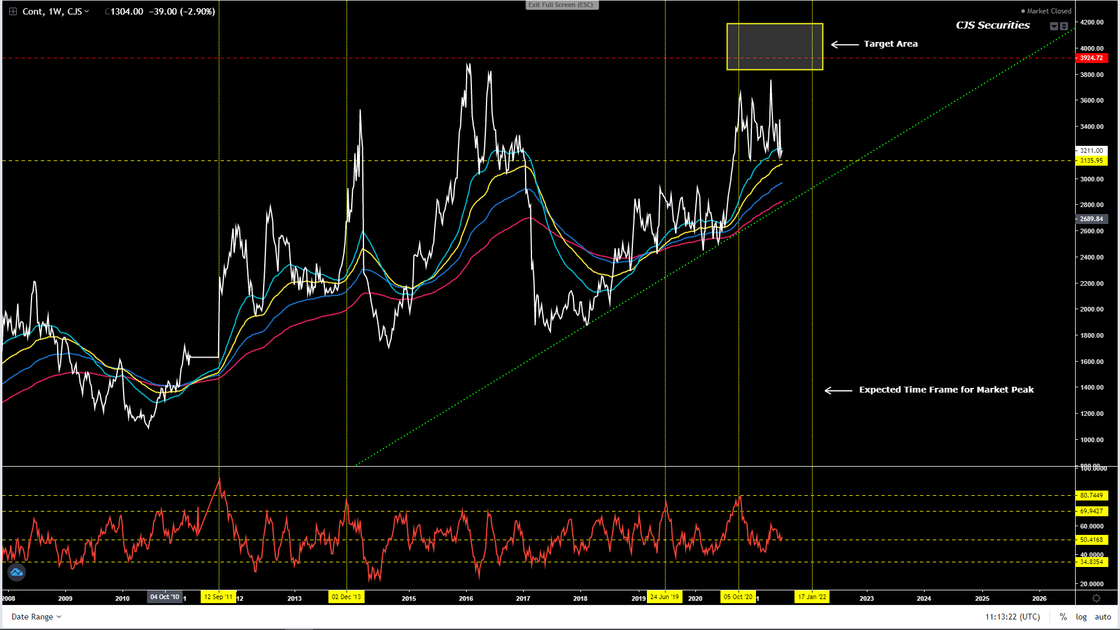Select the Target Area text annotation

point(890,44)
